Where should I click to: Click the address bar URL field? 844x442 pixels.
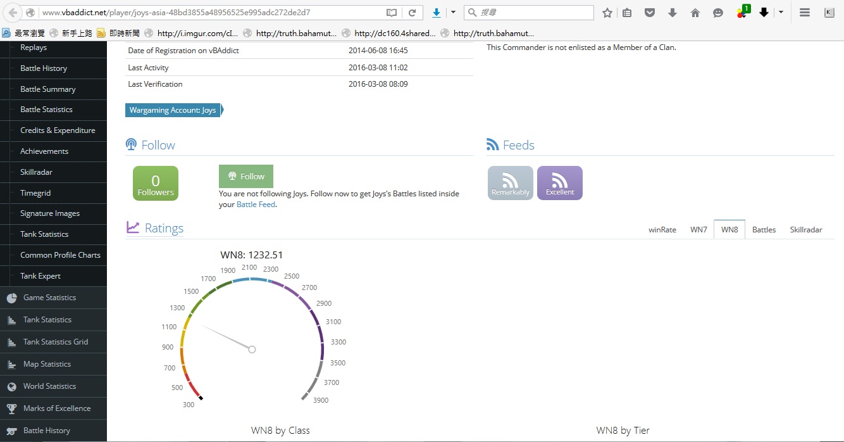click(212, 13)
